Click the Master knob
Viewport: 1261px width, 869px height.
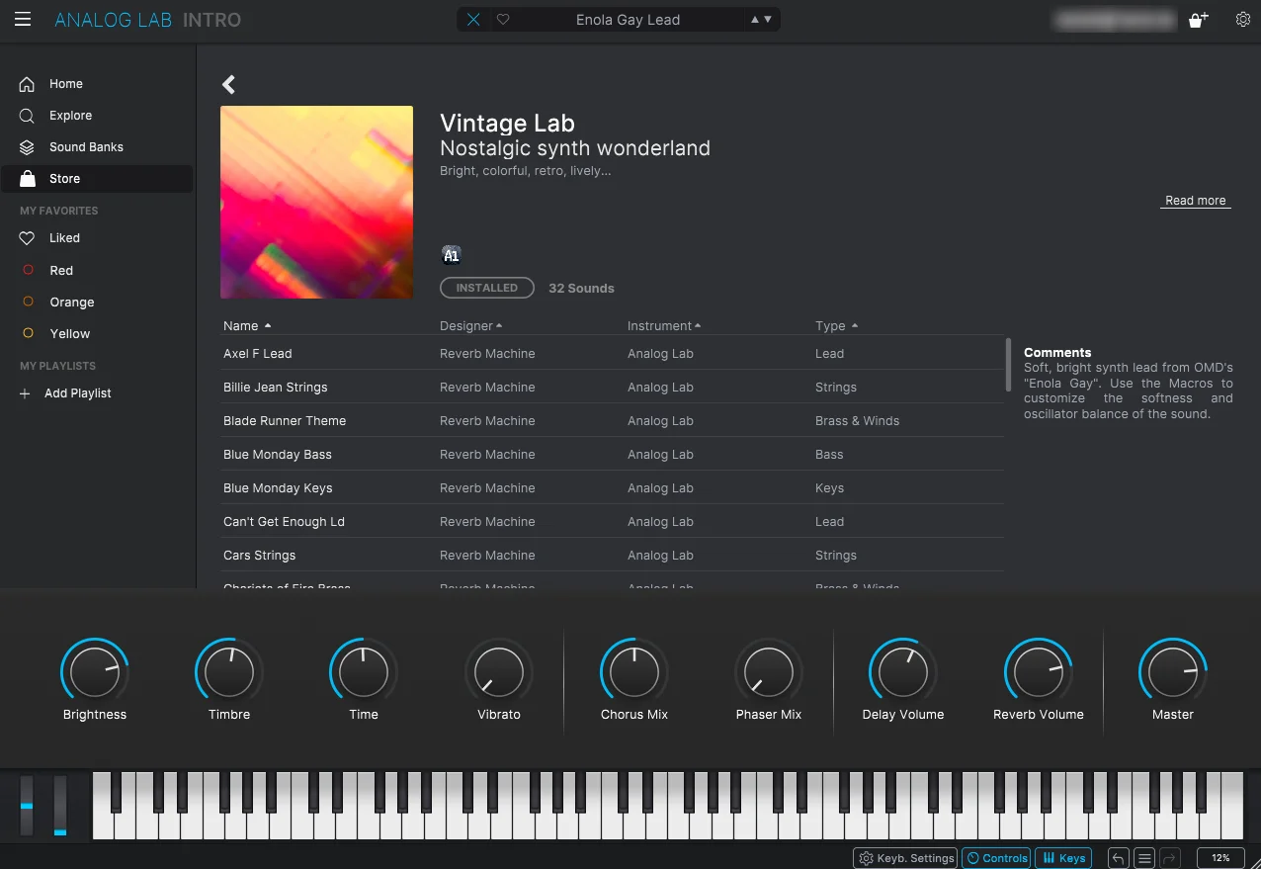(x=1173, y=672)
